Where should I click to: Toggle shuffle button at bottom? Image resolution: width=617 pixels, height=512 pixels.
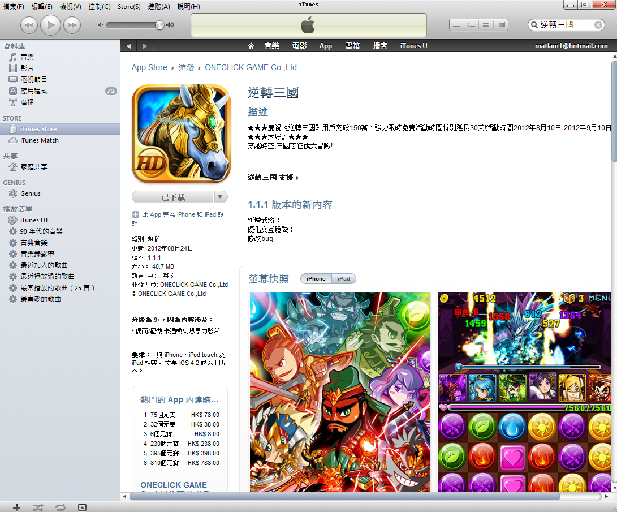(38, 507)
